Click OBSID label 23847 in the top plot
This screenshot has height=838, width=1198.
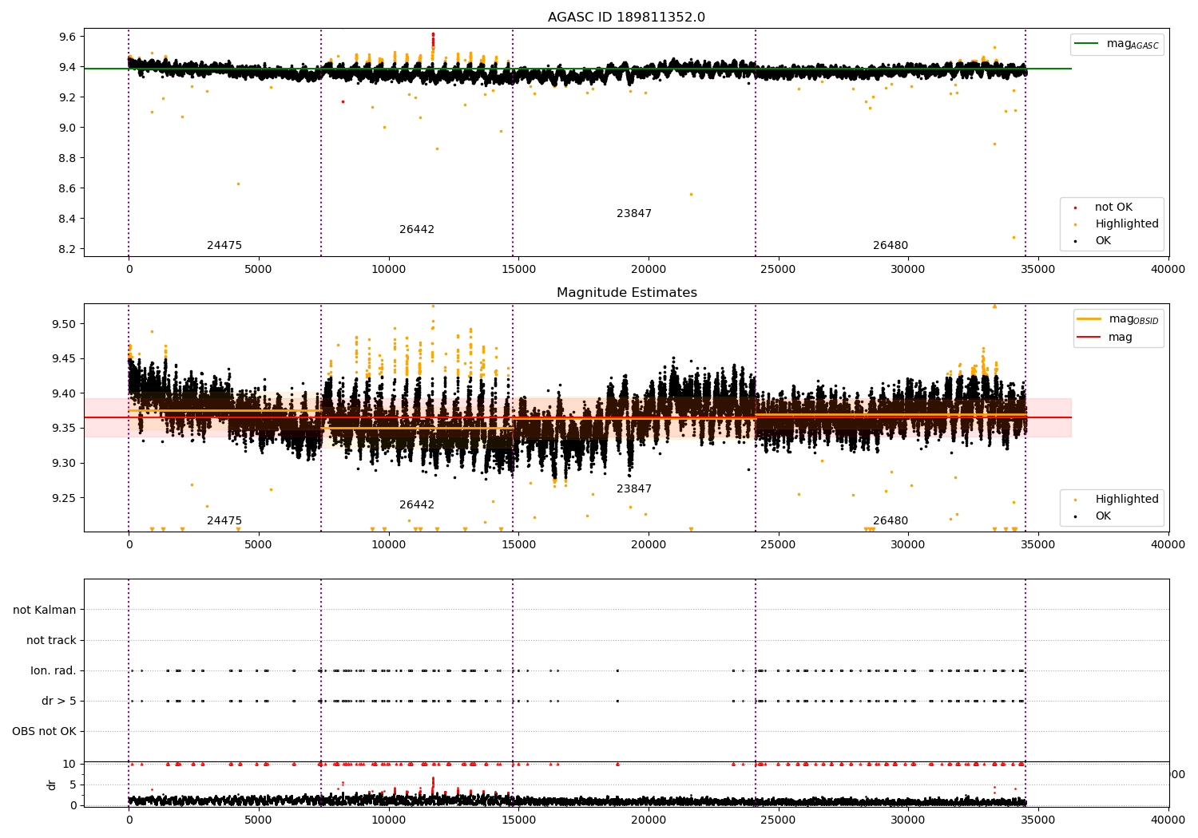(x=634, y=213)
